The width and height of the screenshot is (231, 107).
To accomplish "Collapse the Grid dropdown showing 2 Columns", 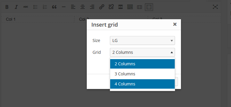I will 142,52.
